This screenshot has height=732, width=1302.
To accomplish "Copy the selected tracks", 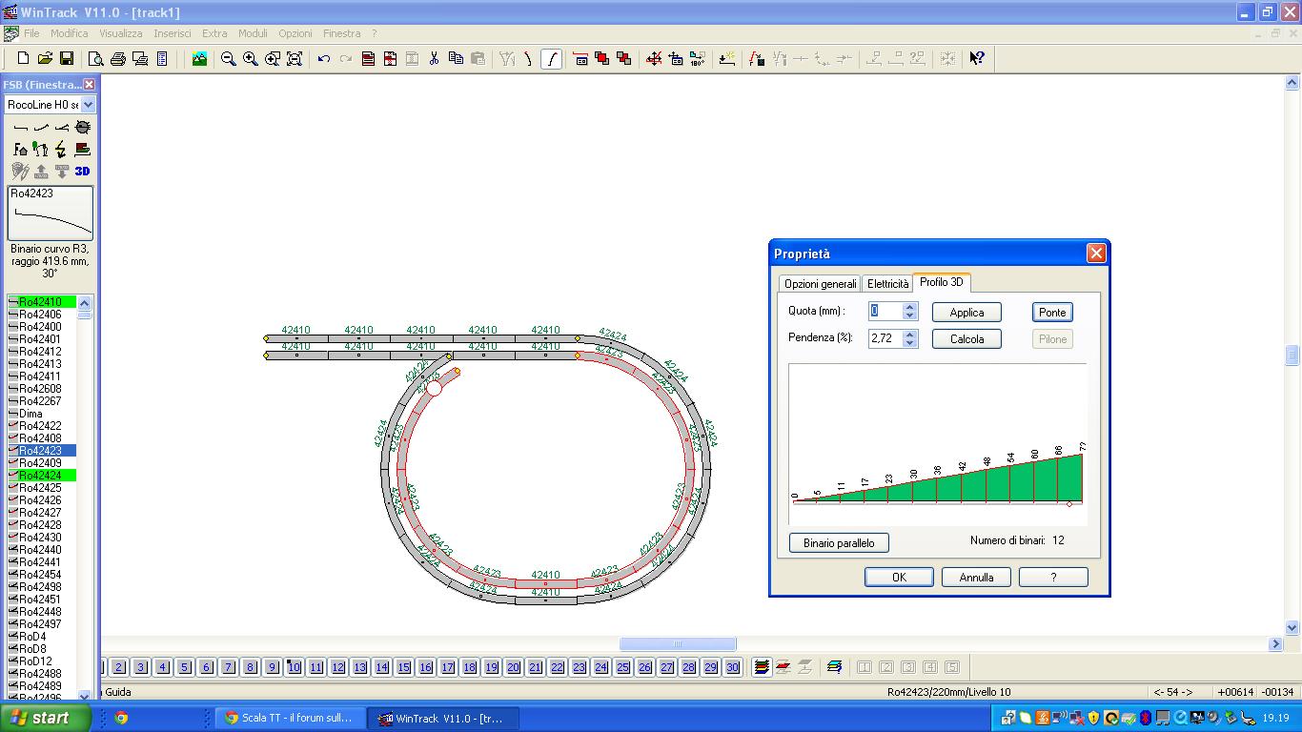I will [456, 58].
